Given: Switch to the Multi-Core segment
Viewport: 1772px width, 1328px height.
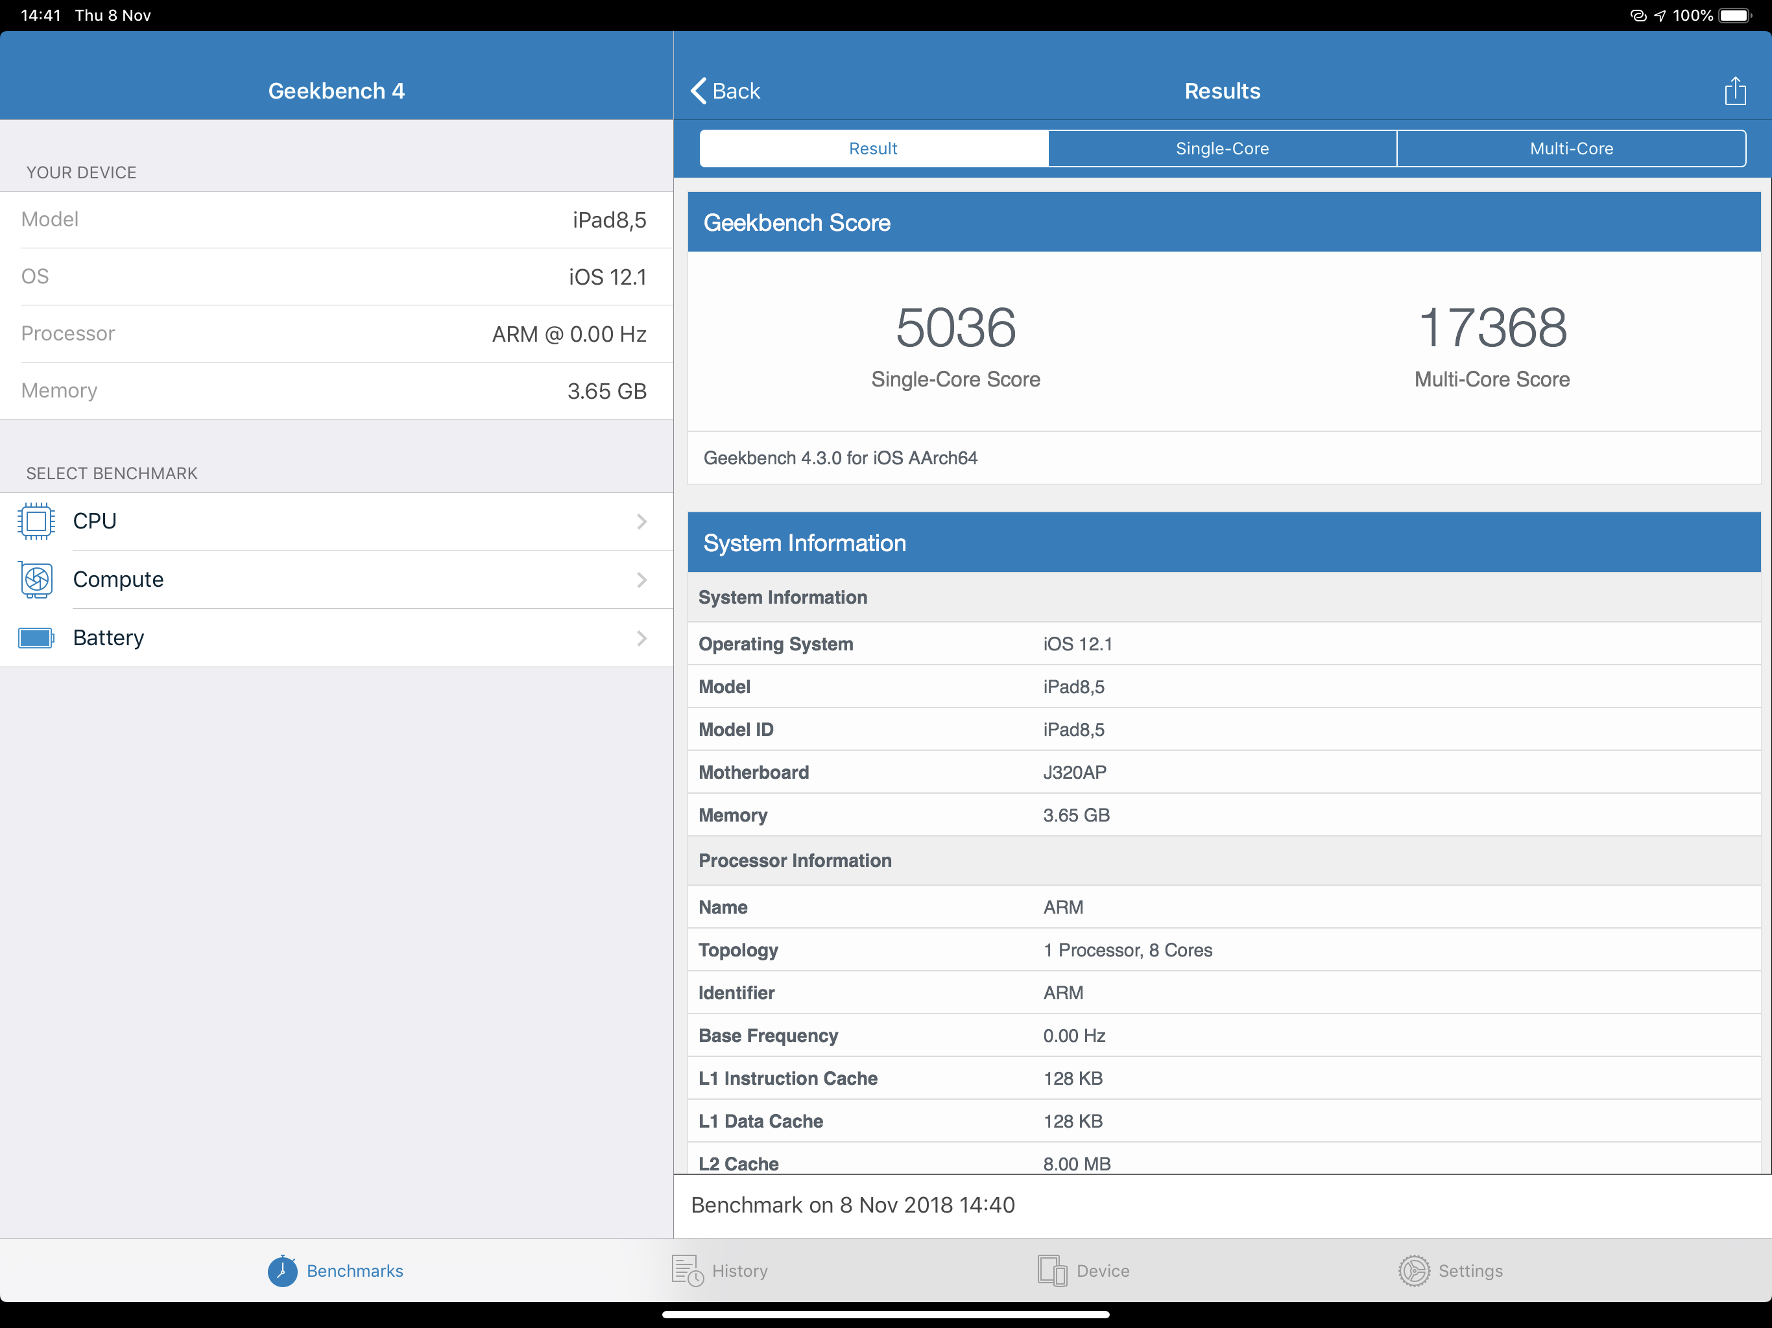Looking at the screenshot, I should pos(1572,148).
